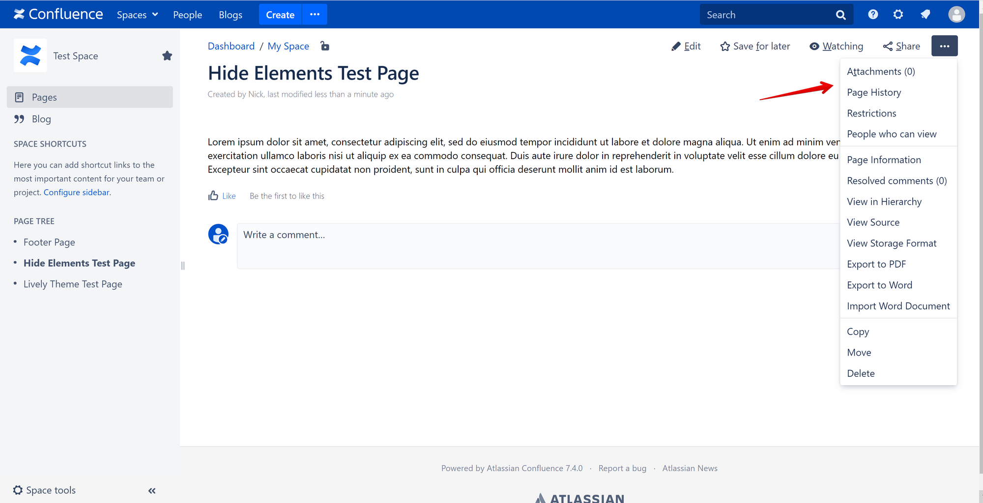Click the Hide Elements Test Page title

point(314,73)
